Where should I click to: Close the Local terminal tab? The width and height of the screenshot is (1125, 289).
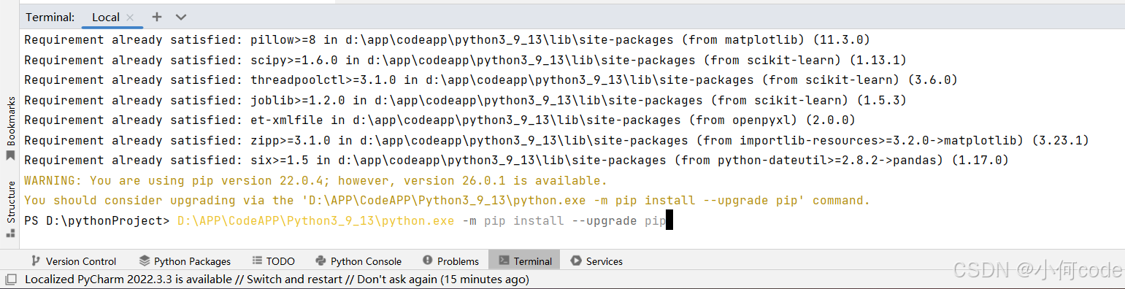coord(130,17)
